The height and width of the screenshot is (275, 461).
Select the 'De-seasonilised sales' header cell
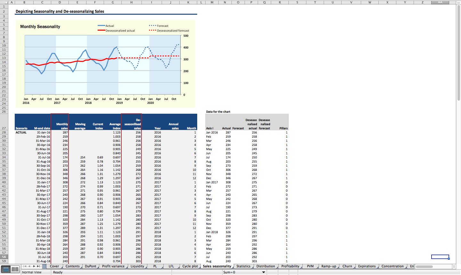click(132, 122)
